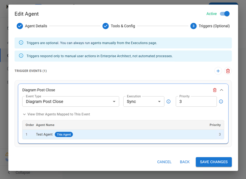
Task: Click the Save Changes button
Action: pos(214,162)
